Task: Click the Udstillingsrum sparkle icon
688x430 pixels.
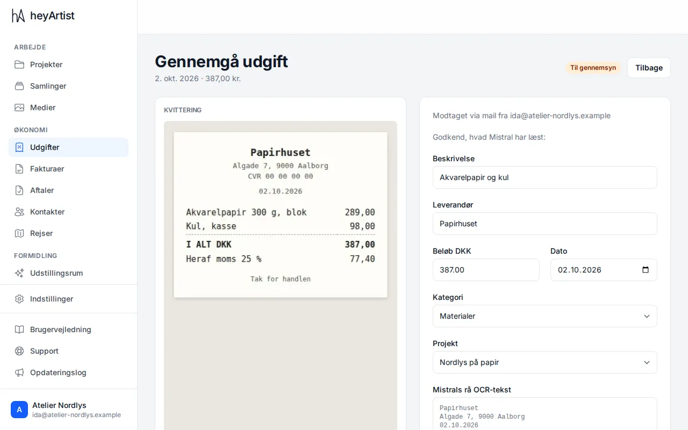Action: click(x=19, y=273)
